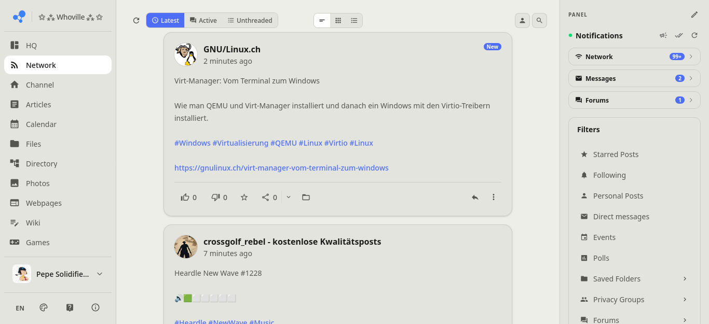Image resolution: width=709 pixels, height=324 pixels.
Task: Switch to the Unthreaded tab
Action: 250,20
